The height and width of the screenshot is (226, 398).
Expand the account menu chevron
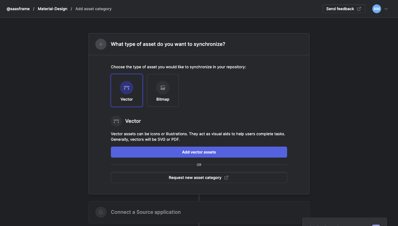(x=386, y=9)
